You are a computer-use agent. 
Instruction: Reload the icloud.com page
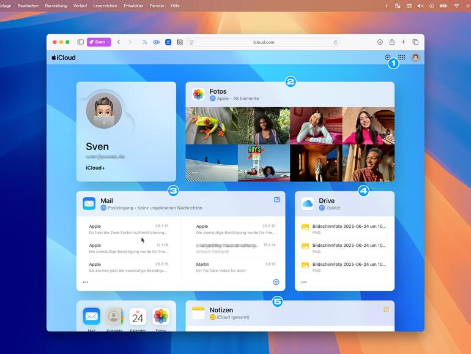[336, 42]
